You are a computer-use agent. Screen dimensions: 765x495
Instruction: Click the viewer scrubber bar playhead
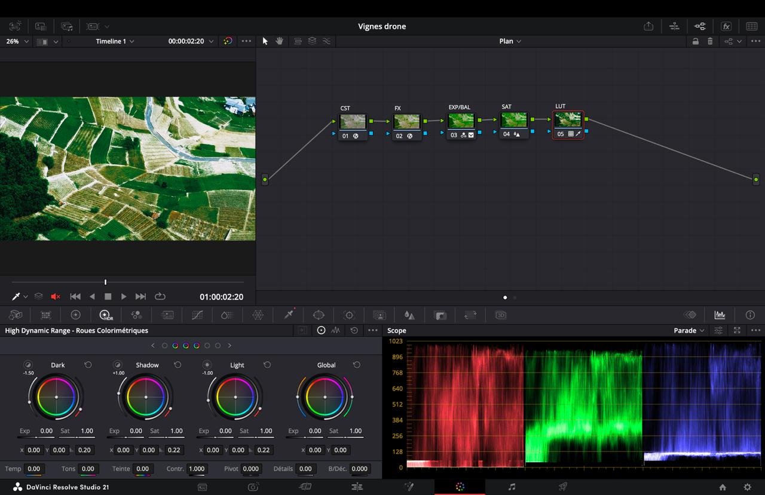pos(105,282)
